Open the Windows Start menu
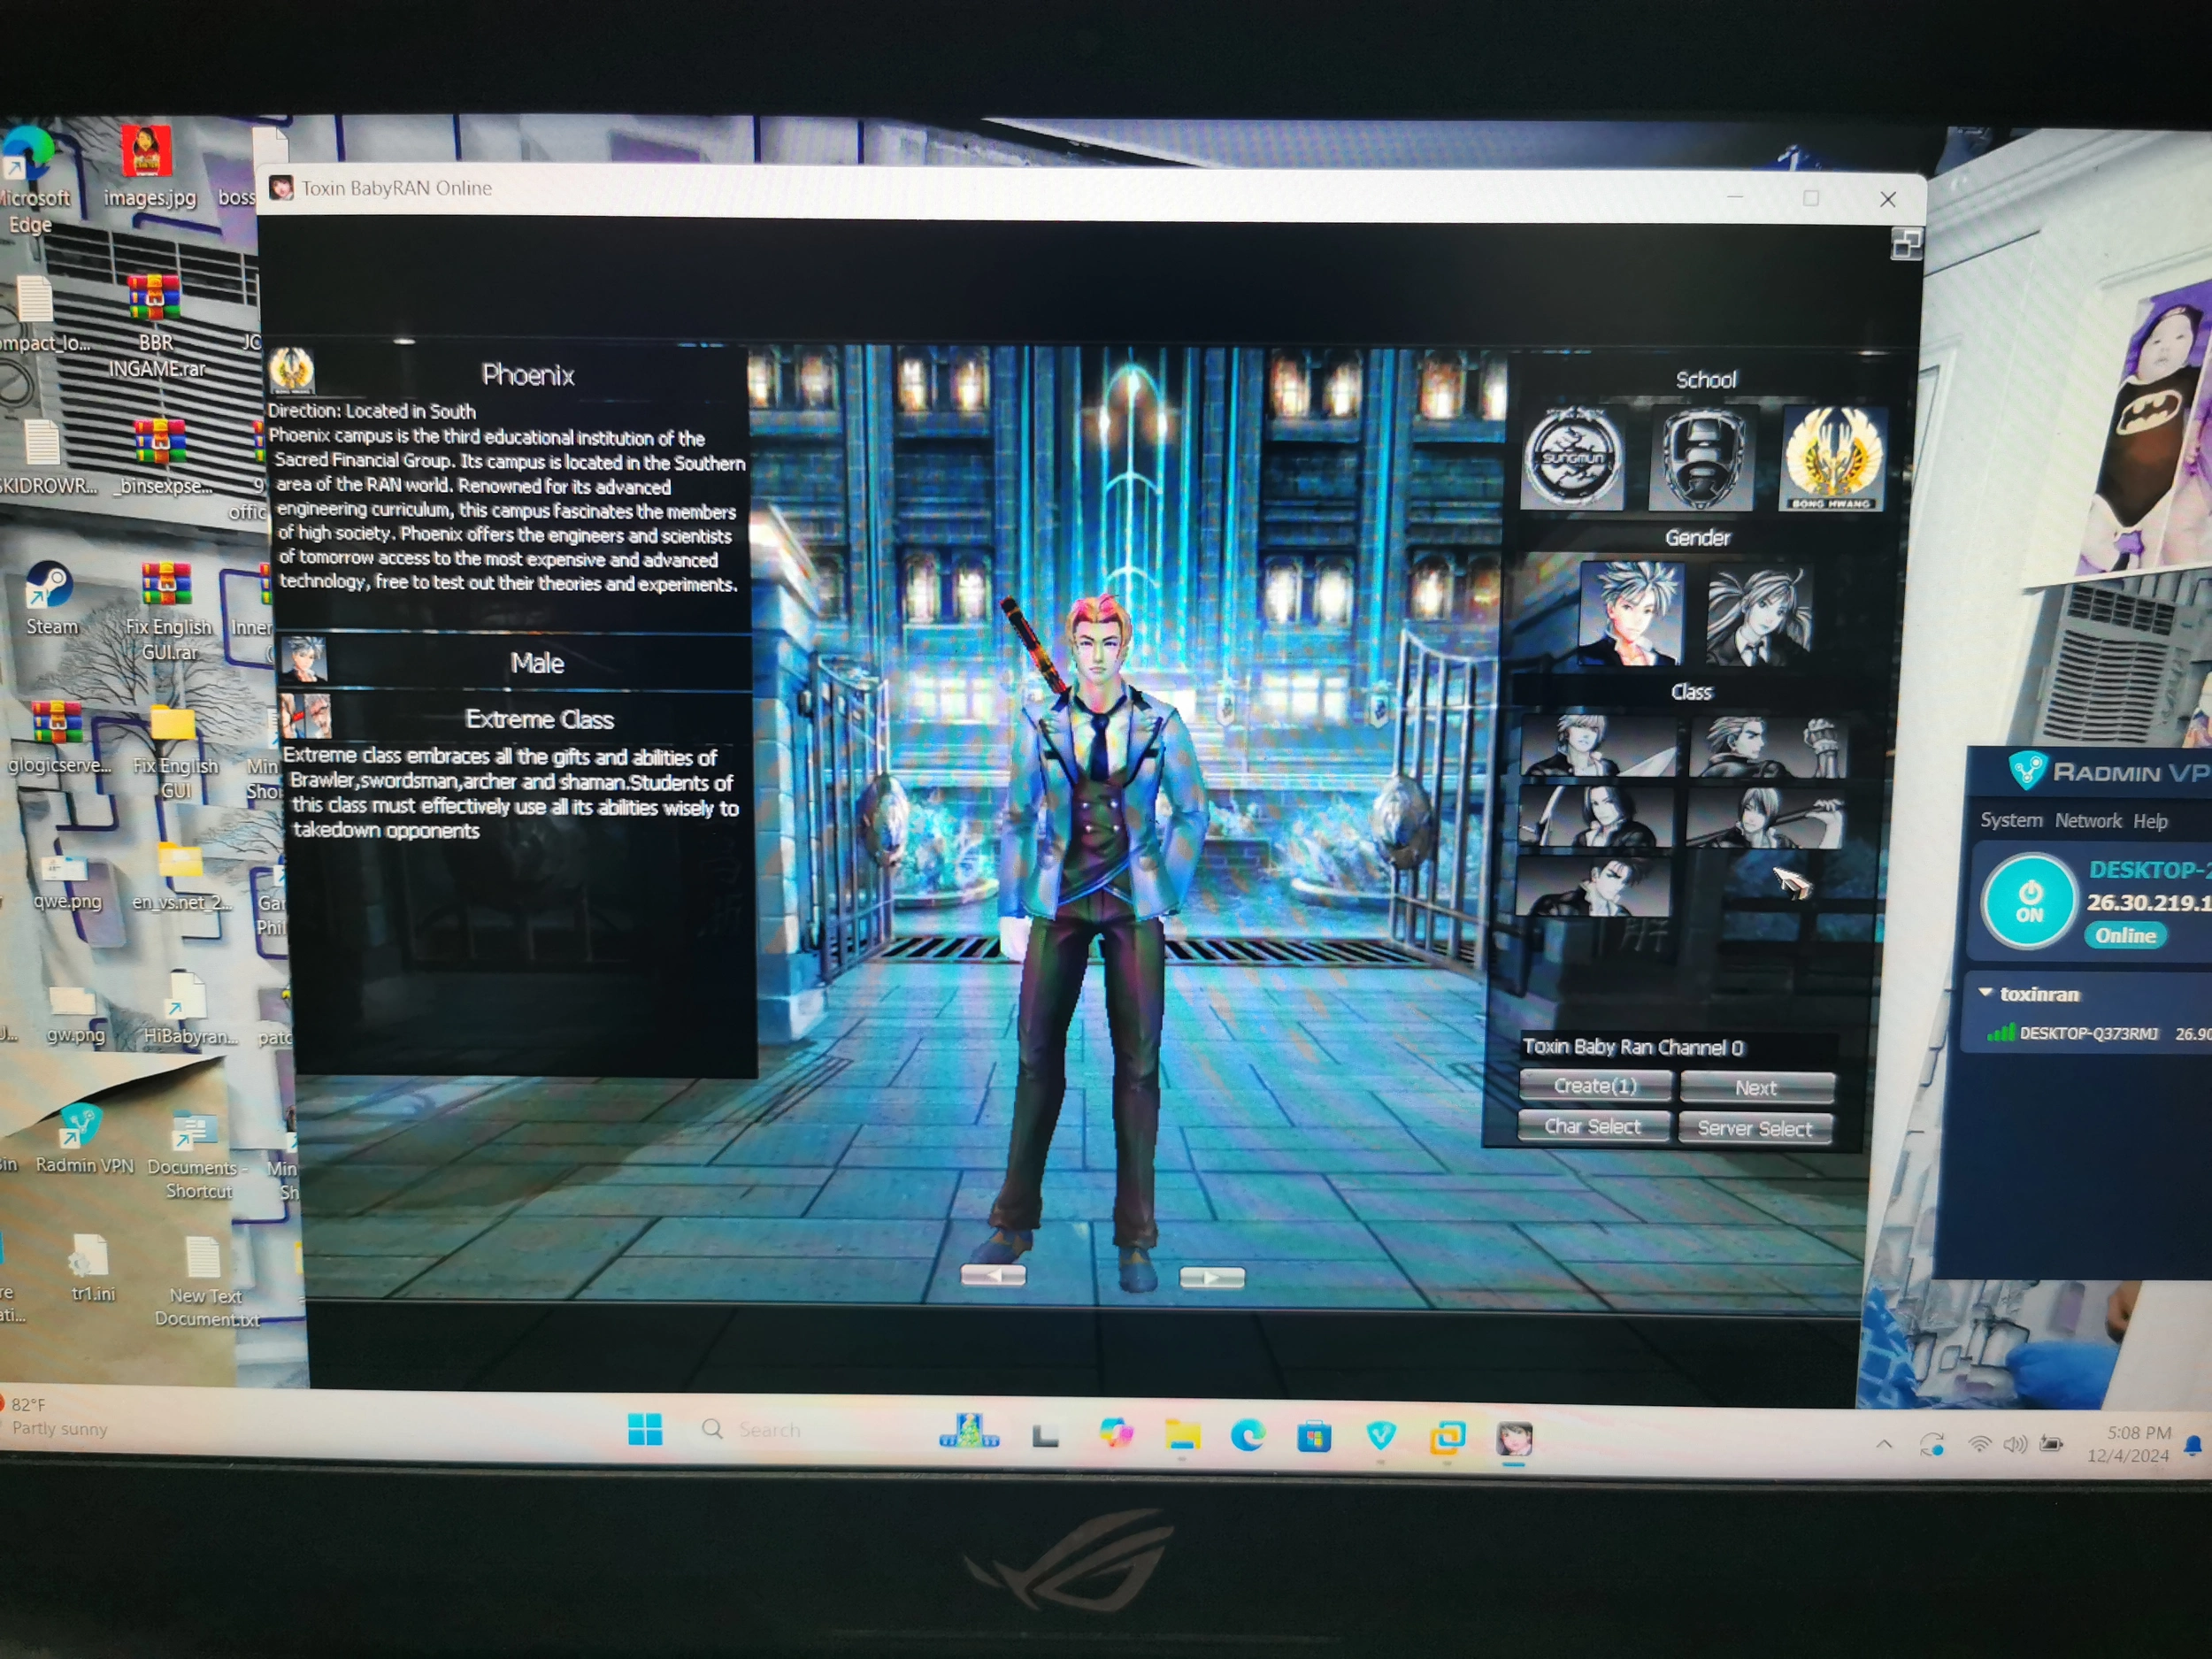The width and height of the screenshot is (2212, 1659). pos(645,1430)
